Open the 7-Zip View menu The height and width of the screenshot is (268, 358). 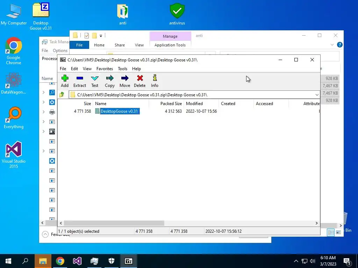point(87,69)
